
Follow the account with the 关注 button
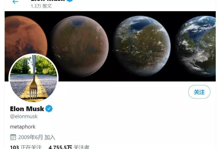[199, 92]
